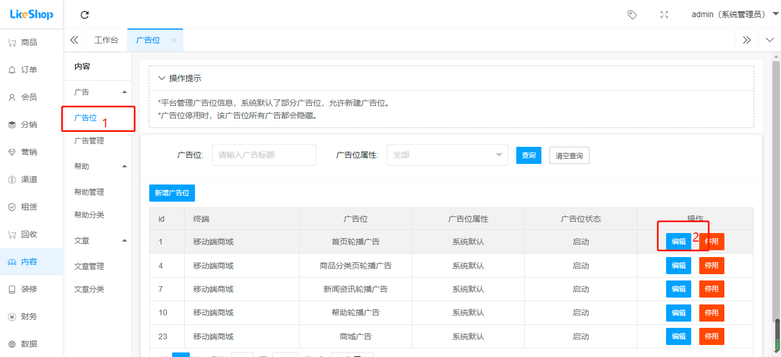Image resolution: width=781 pixels, height=357 pixels.
Task: Open 财务 in the sidebar
Action: pos(31,316)
